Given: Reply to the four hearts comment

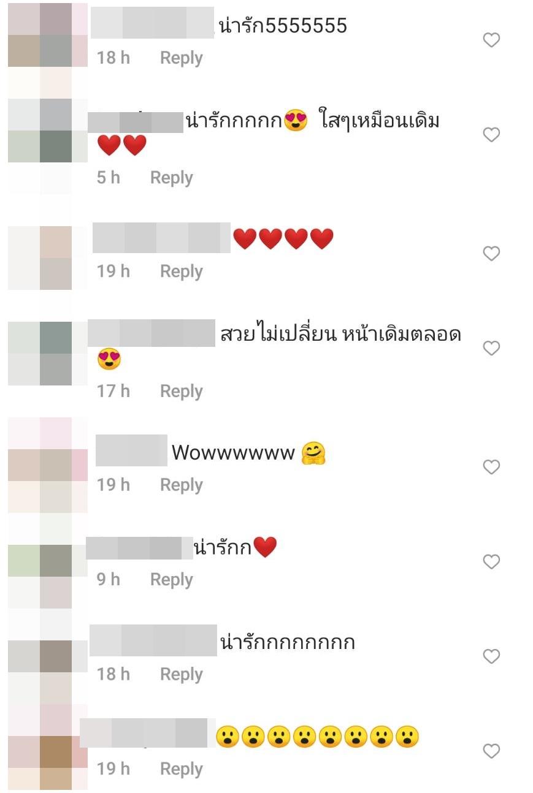Looking at the screenshot, I should point(181,271).
